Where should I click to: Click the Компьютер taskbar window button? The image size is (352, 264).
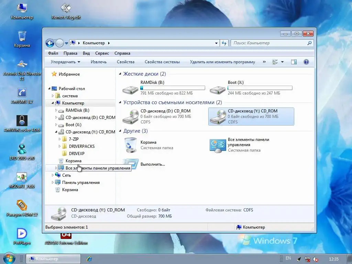coord(53,259)
